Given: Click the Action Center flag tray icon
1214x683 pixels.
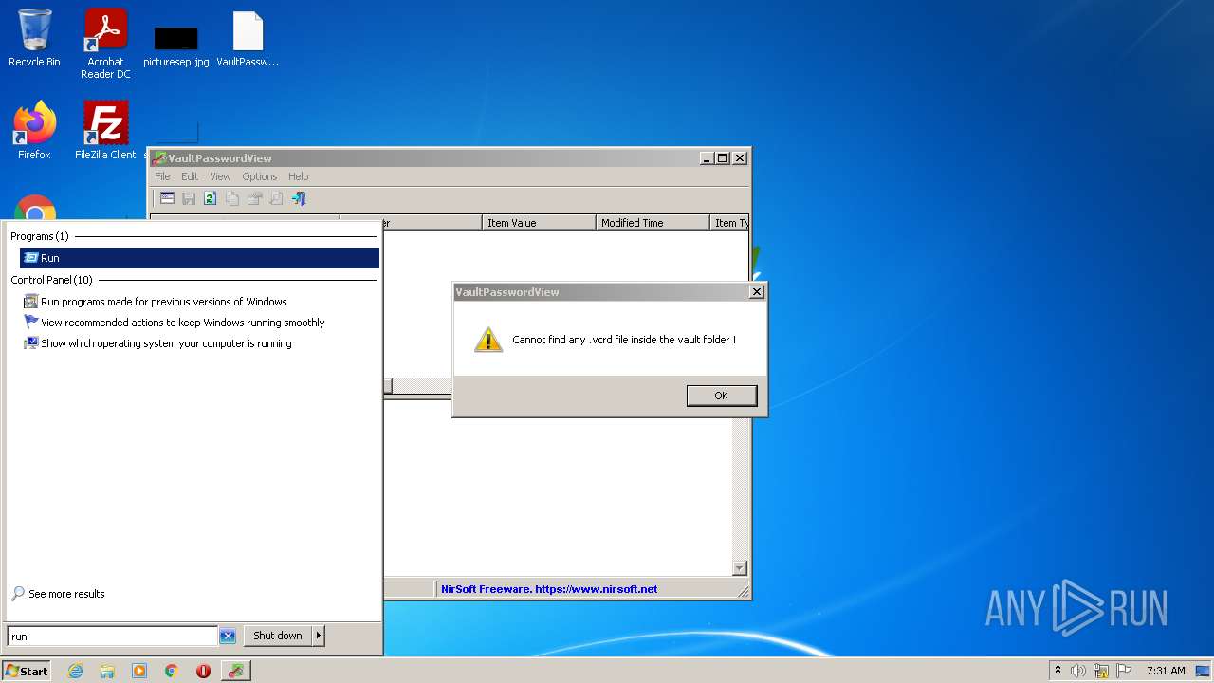Looking at the screenshot, I should click(x=1124, y=671).
